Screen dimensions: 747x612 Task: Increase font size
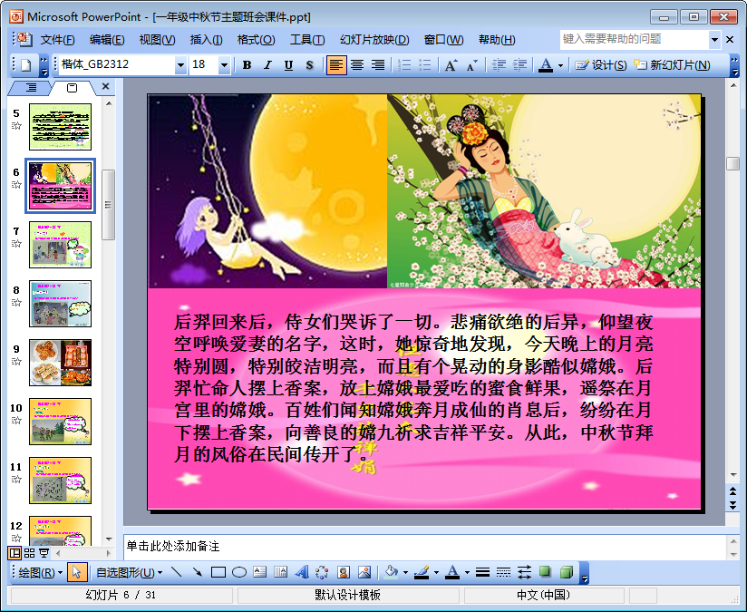[451, 64]
